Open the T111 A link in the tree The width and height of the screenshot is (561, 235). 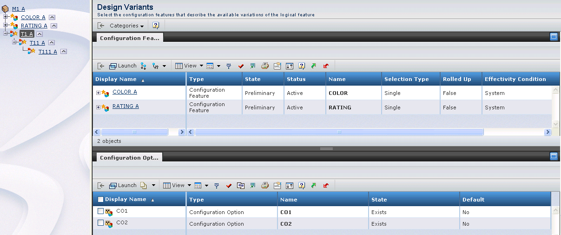coord(48,52)
